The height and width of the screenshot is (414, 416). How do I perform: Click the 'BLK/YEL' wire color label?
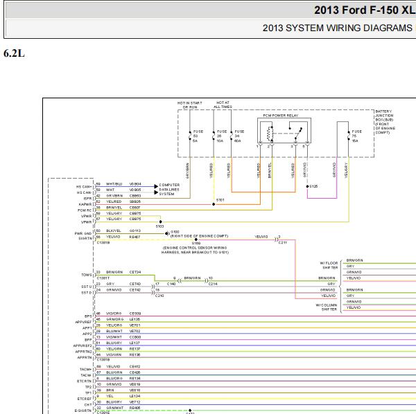[x=114, y=231]
